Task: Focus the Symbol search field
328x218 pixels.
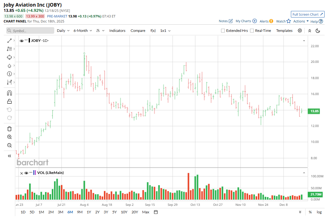Action: [x=30, y=31]
